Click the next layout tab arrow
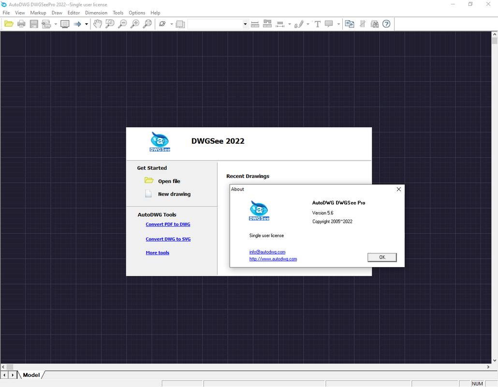 tap(13, 375)
